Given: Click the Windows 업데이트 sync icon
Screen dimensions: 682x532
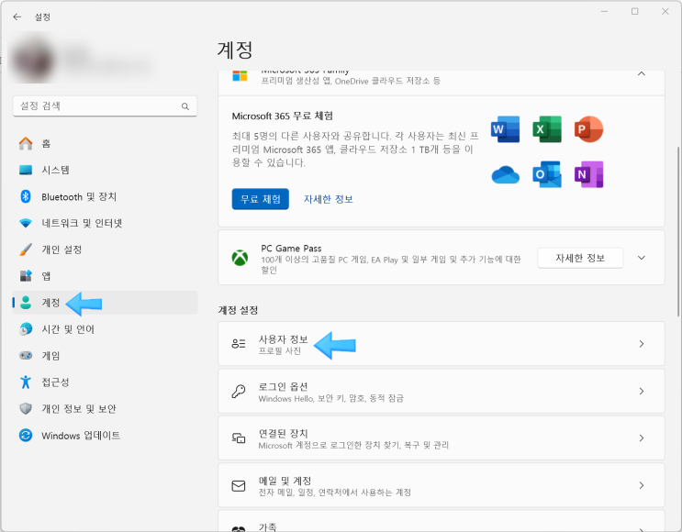Looking at the screenshot, I should (26, 435).
